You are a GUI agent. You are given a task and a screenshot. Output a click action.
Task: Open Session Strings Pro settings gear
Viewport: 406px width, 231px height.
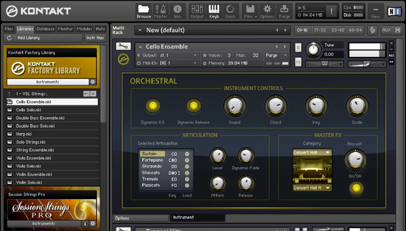coord(93,224)
